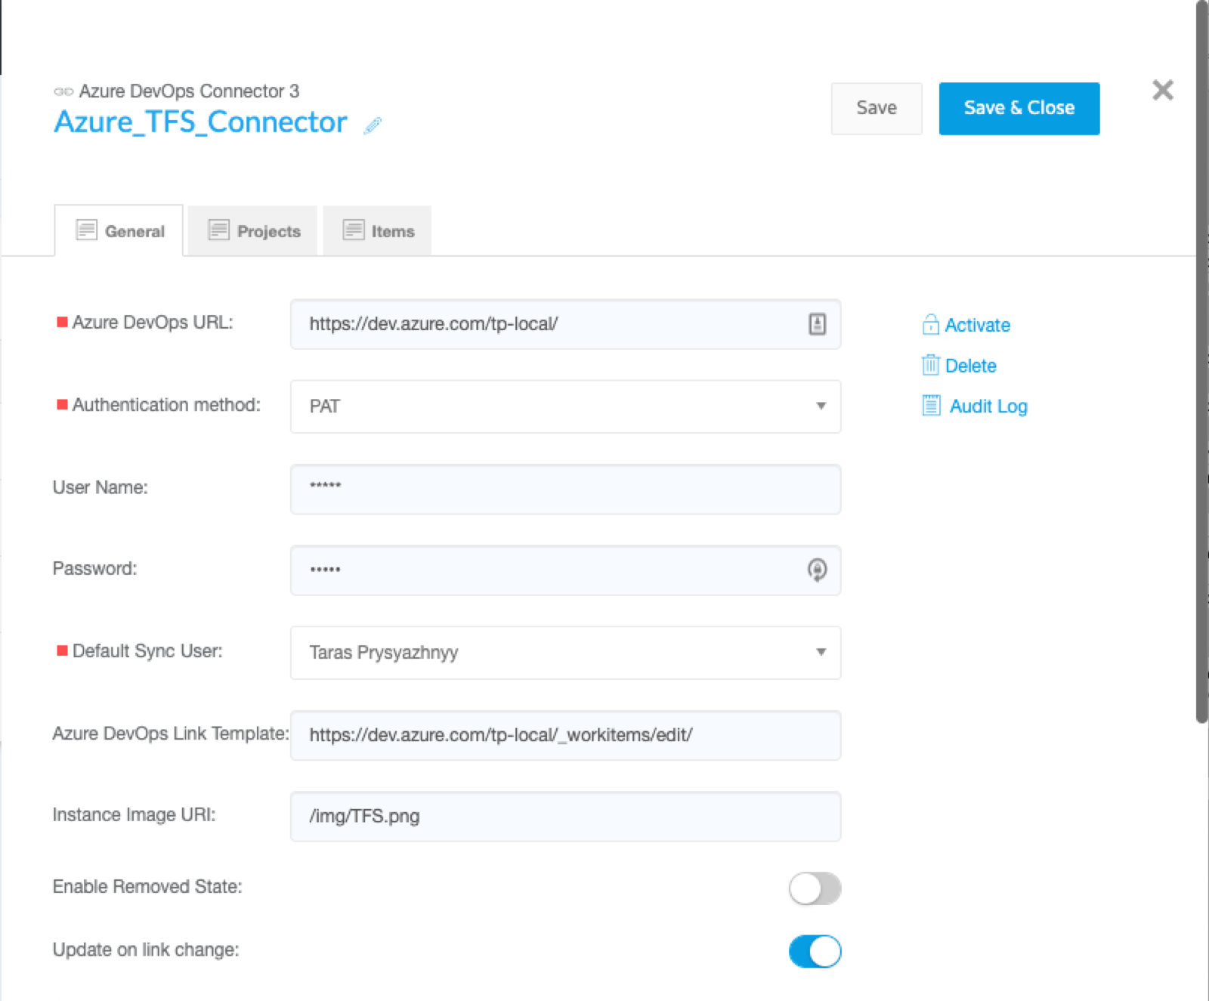
Task: Click the Audit Log list icon
Action: [931, 406]
